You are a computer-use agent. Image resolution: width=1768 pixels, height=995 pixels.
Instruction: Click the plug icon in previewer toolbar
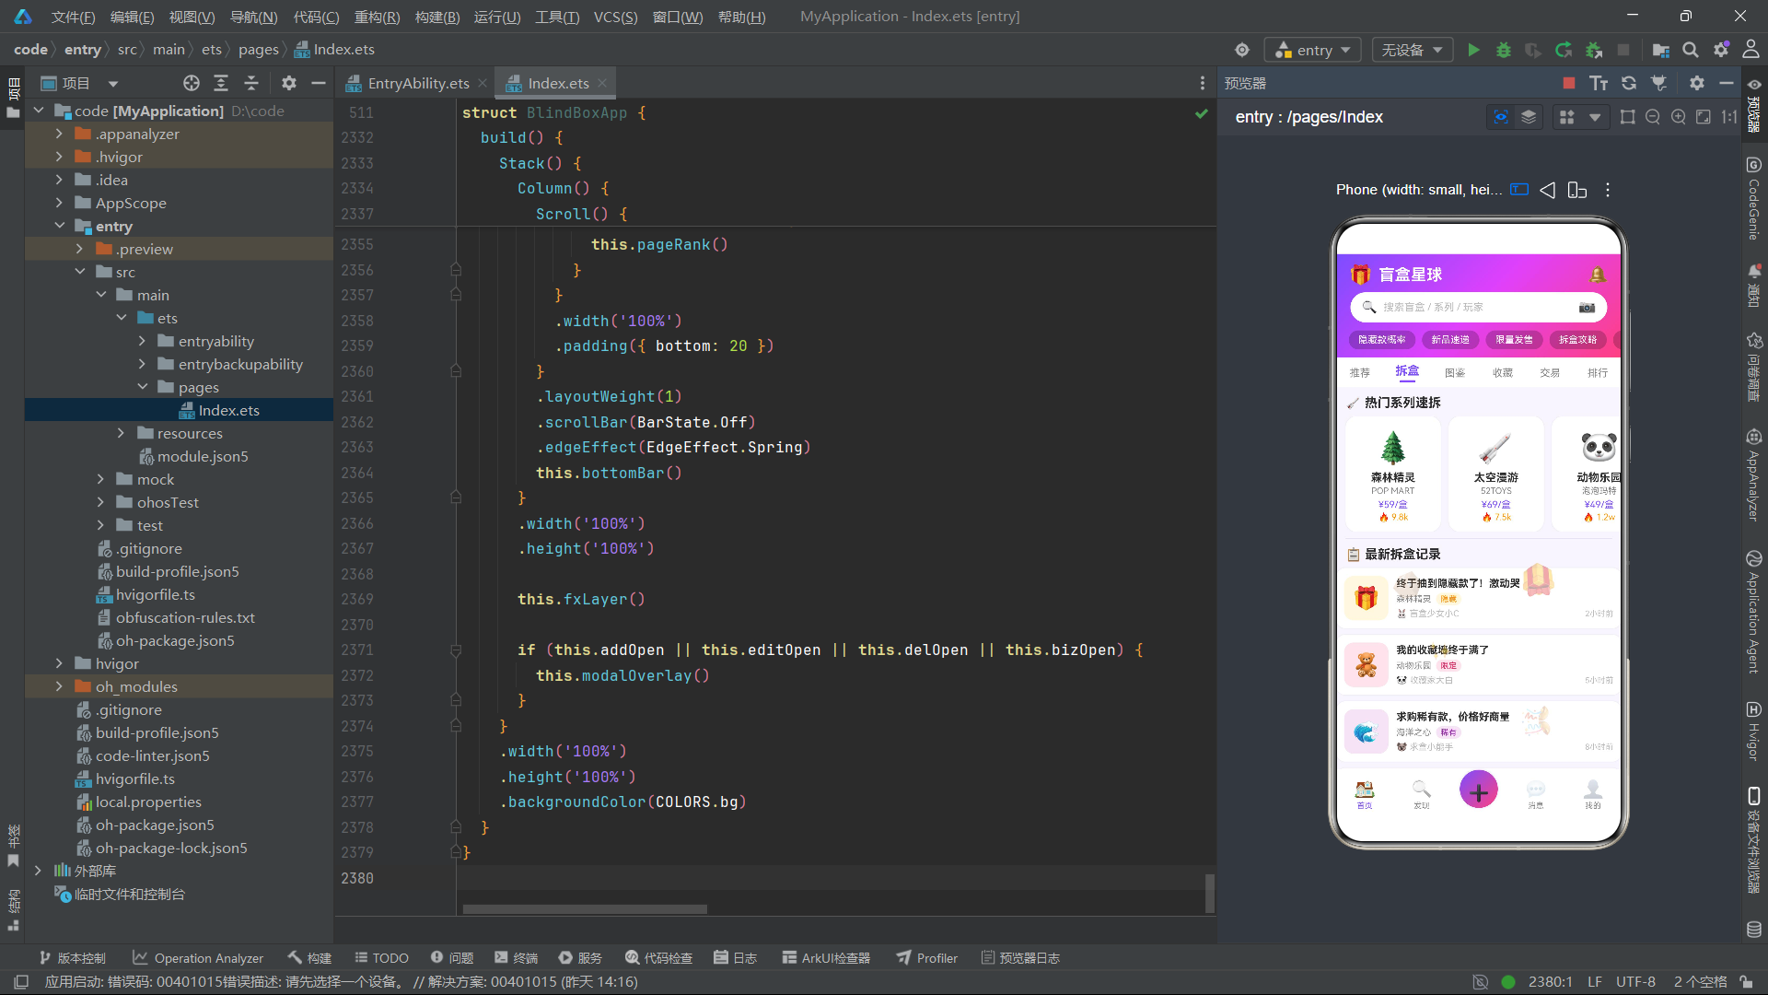[1658, 83]
